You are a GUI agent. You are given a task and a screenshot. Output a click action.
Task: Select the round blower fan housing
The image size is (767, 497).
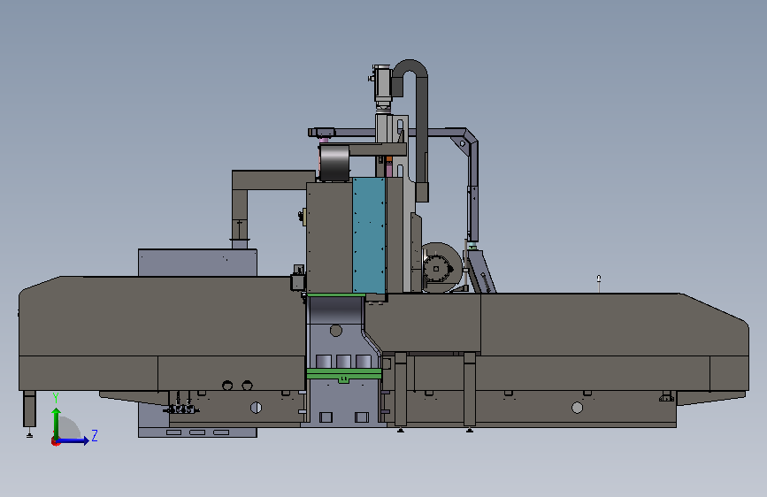coord(441,267)
